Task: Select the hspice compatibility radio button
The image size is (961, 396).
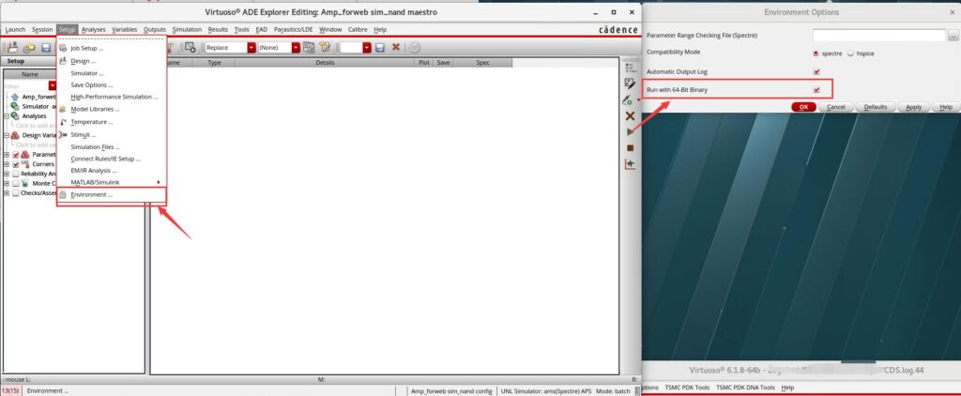Action: tap(850, 53)
